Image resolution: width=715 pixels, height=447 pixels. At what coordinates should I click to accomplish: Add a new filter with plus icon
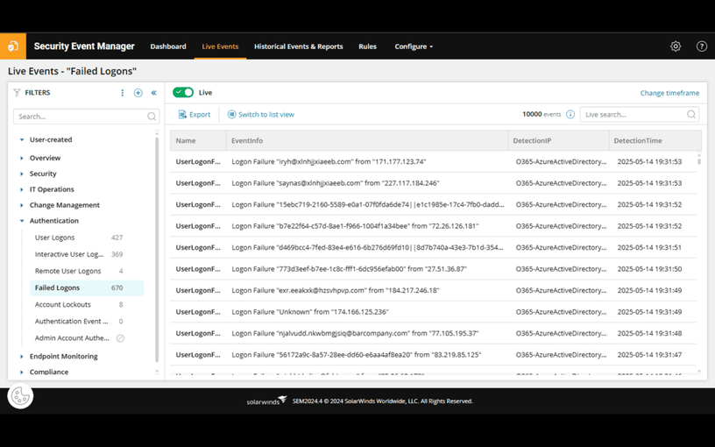tap(138, 93)
